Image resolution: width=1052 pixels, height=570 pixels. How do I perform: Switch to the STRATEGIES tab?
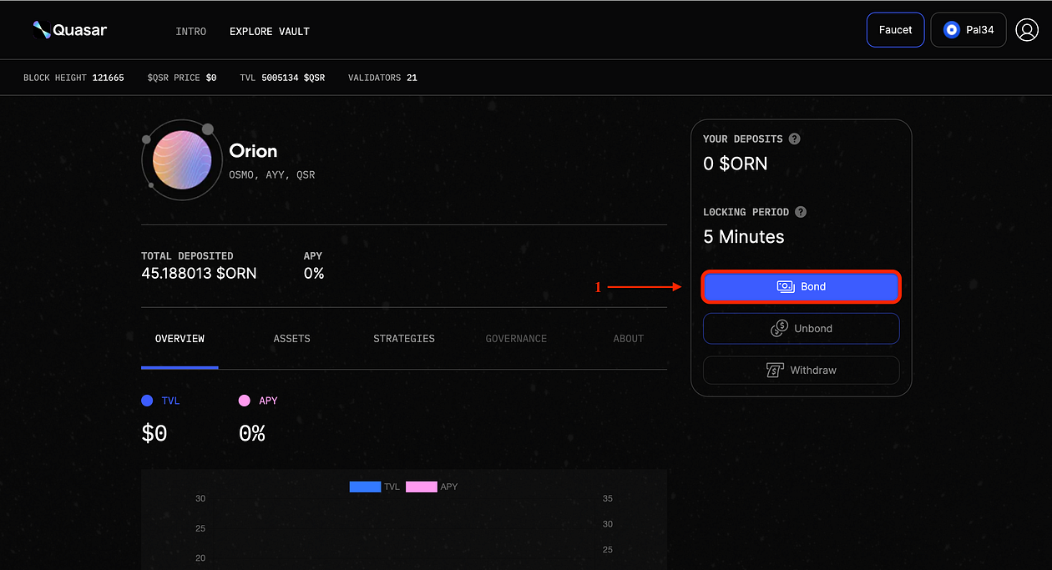(404, 339)
